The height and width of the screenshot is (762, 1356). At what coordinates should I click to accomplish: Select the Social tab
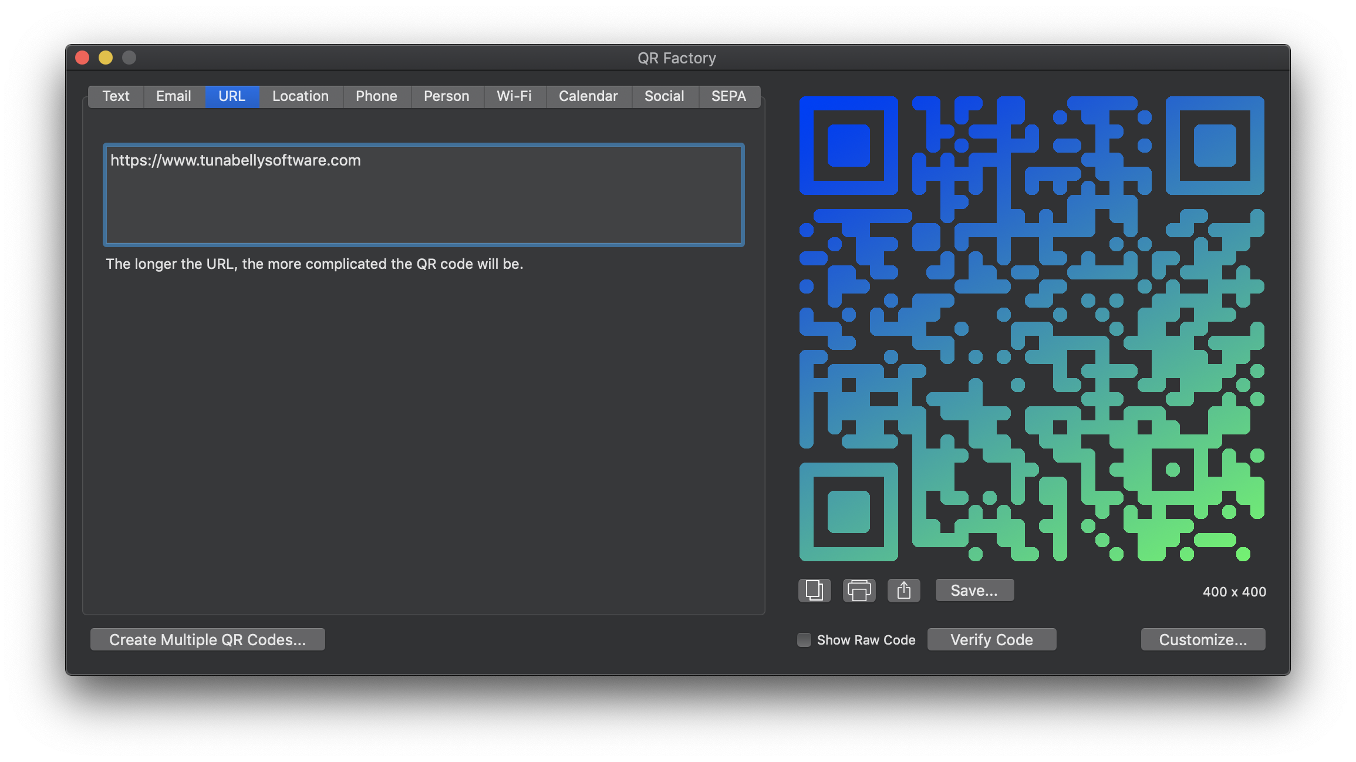click(x=665, y=96)
